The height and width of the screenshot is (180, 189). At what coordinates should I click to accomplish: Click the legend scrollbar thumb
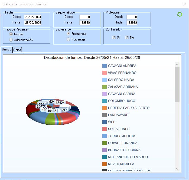[177, 84]
